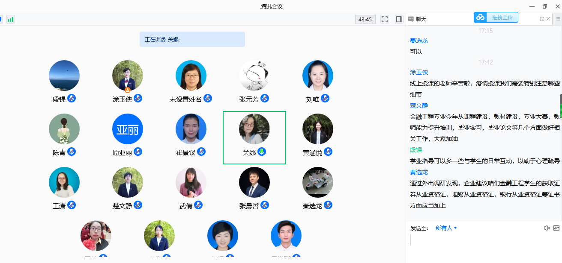Click 张元芳's cartoon avatar

254,76
